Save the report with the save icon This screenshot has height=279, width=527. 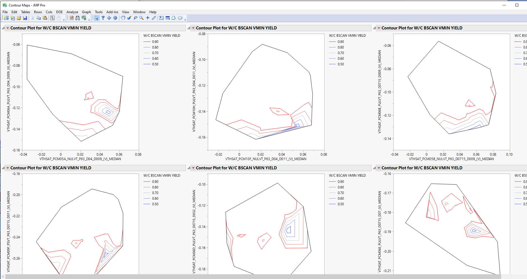tap(25, 18)
